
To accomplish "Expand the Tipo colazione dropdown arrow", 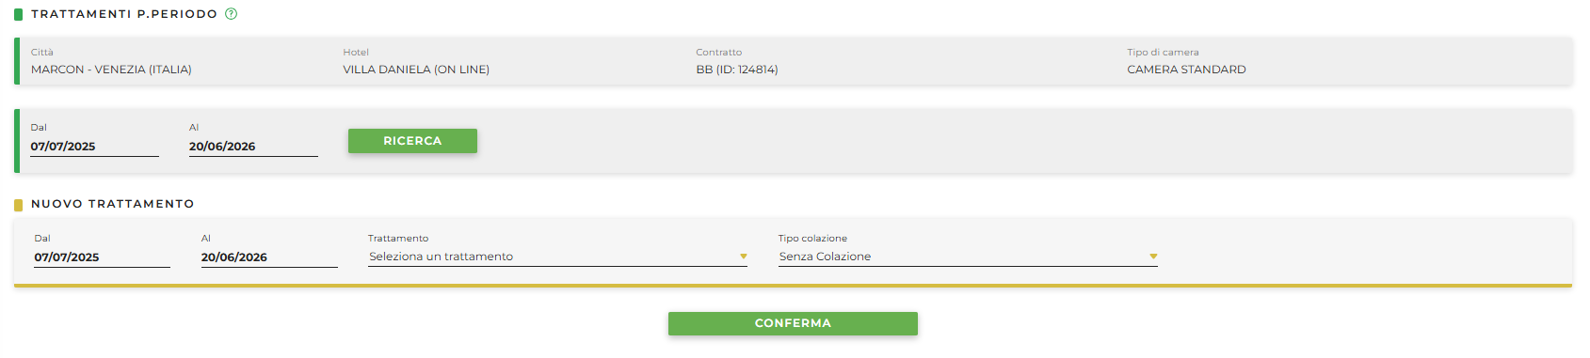I will [1153, 257].
